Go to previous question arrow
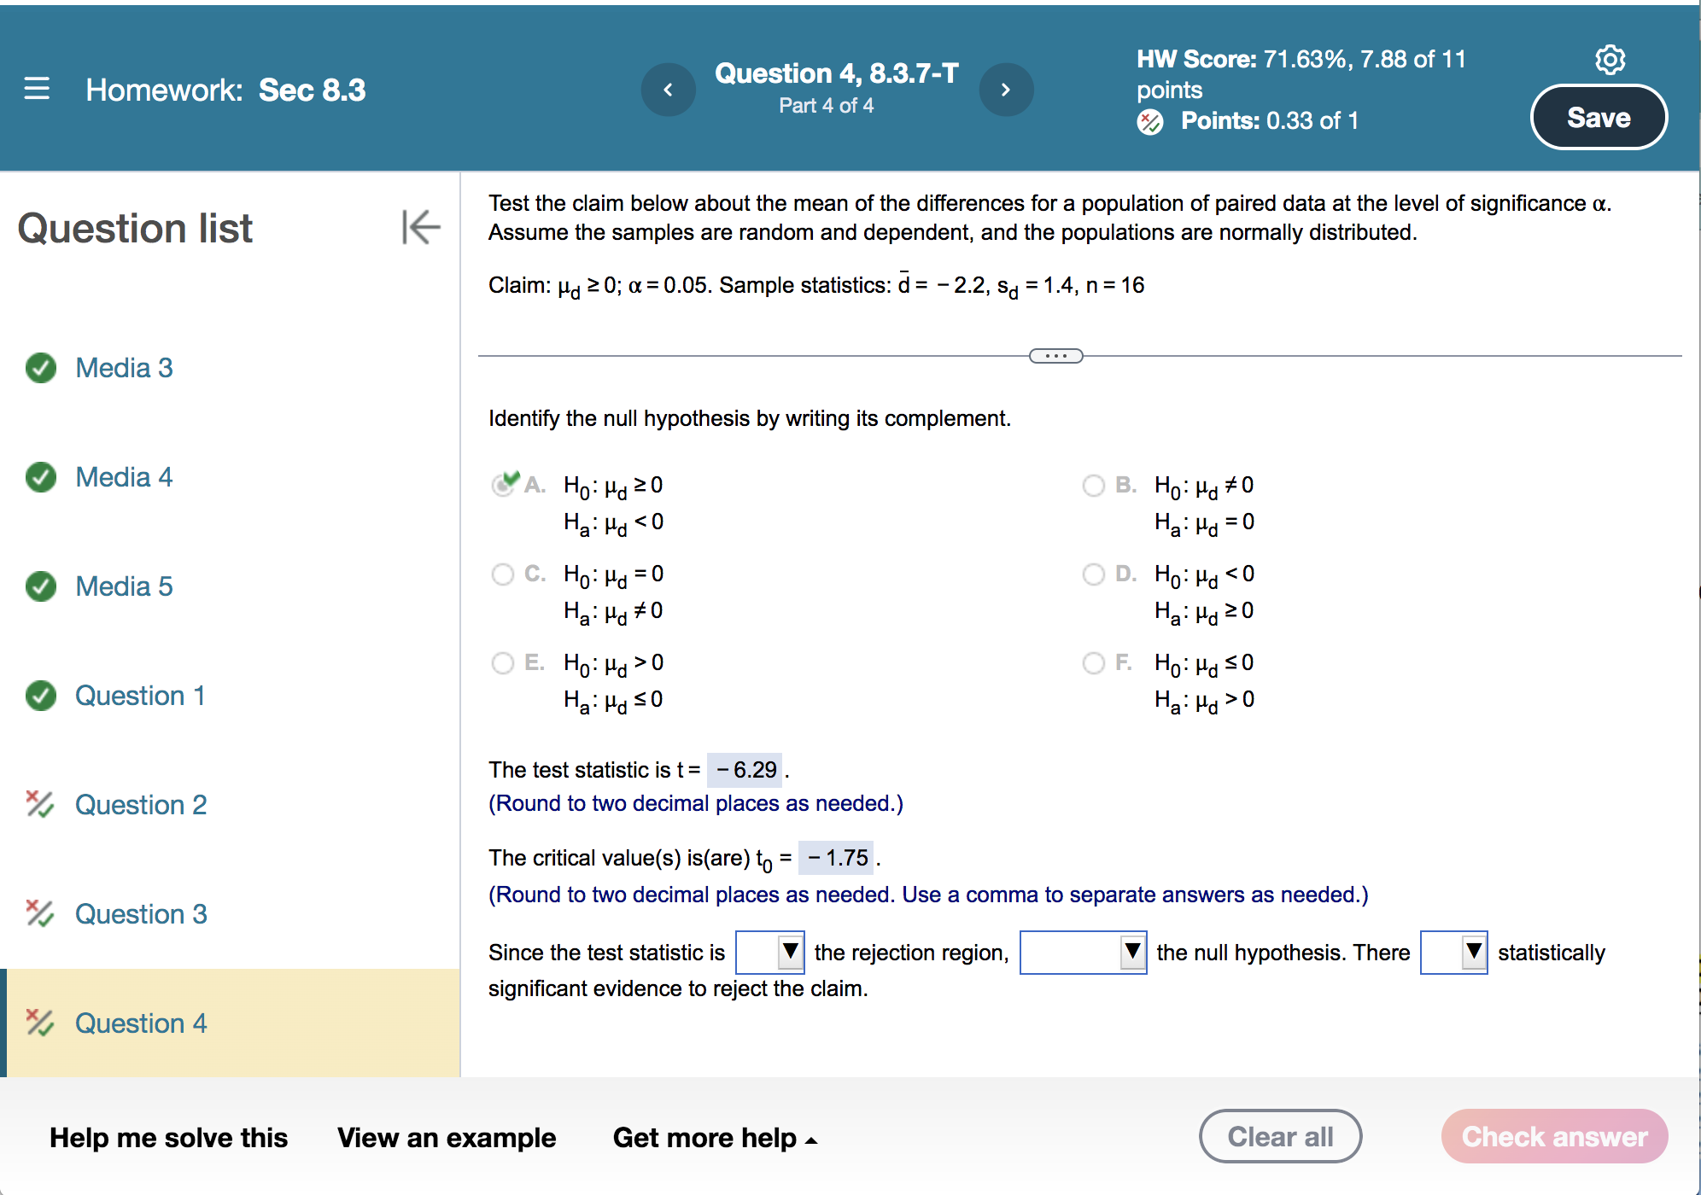 click(x=668, y=90)
